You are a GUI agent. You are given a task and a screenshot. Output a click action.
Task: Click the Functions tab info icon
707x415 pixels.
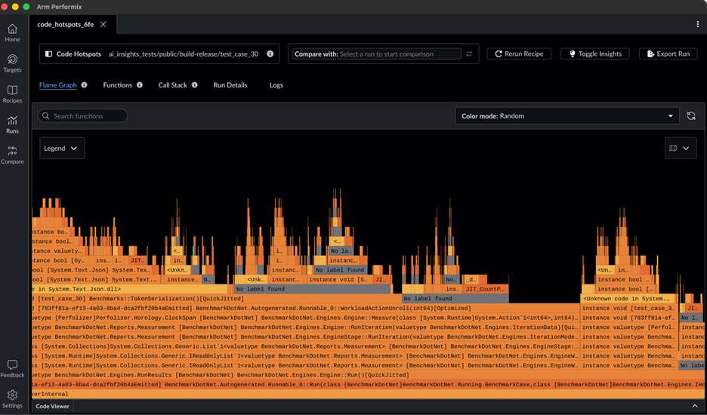[140, 85]
